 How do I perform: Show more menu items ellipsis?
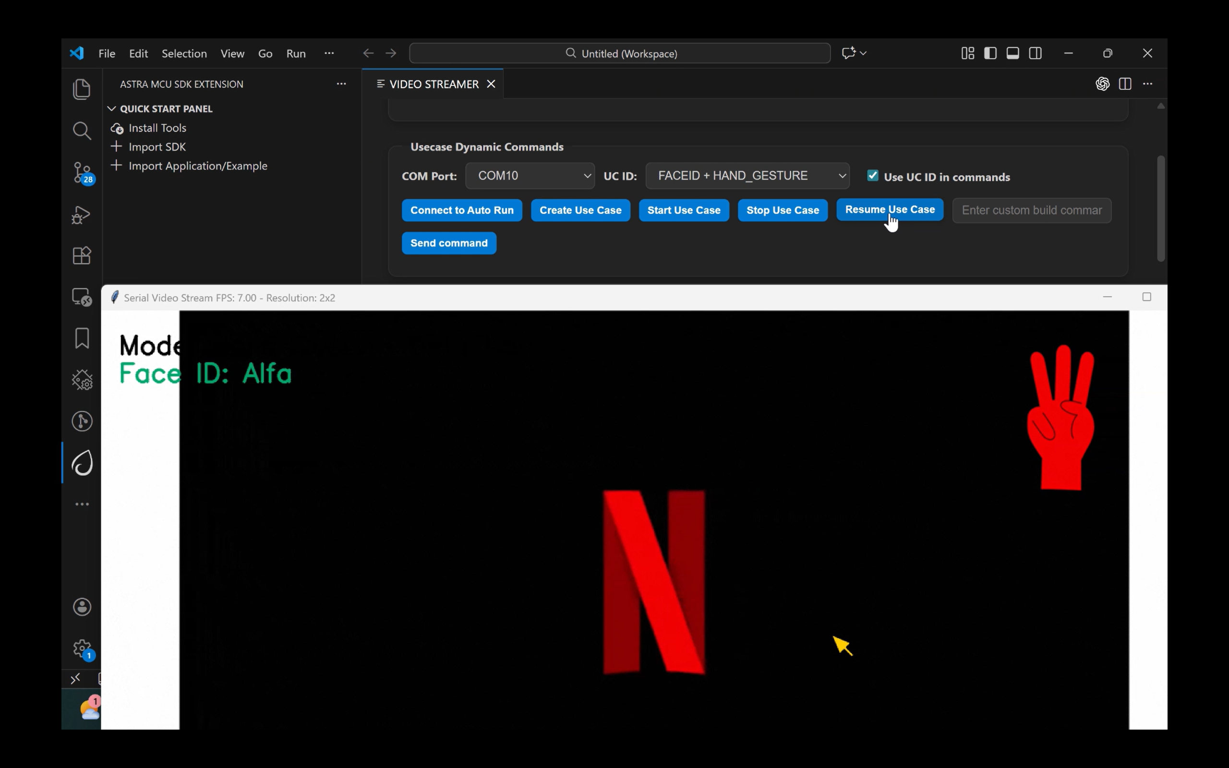(329, 53)
